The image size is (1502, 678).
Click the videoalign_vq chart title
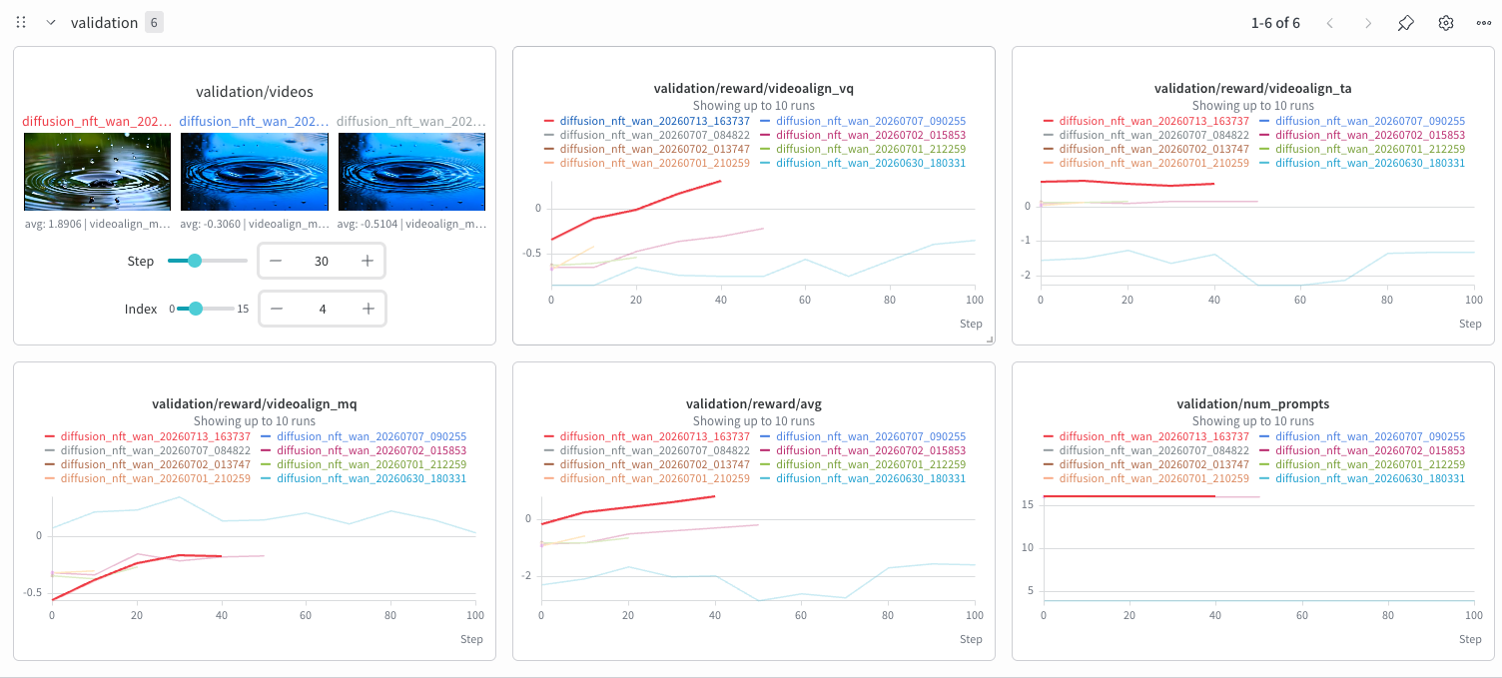tap(753, 88)
